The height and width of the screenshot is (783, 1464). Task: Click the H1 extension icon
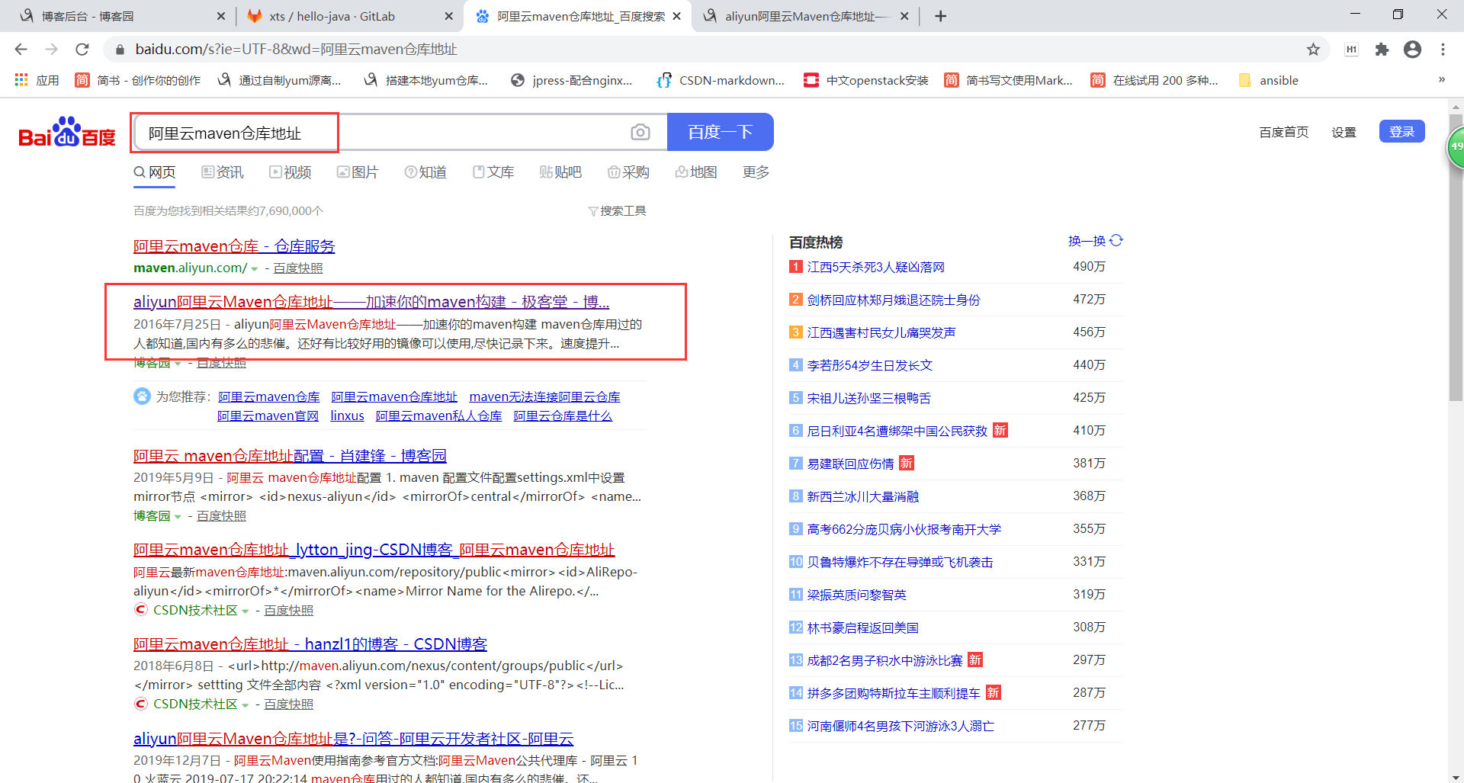coord(1351,49)
